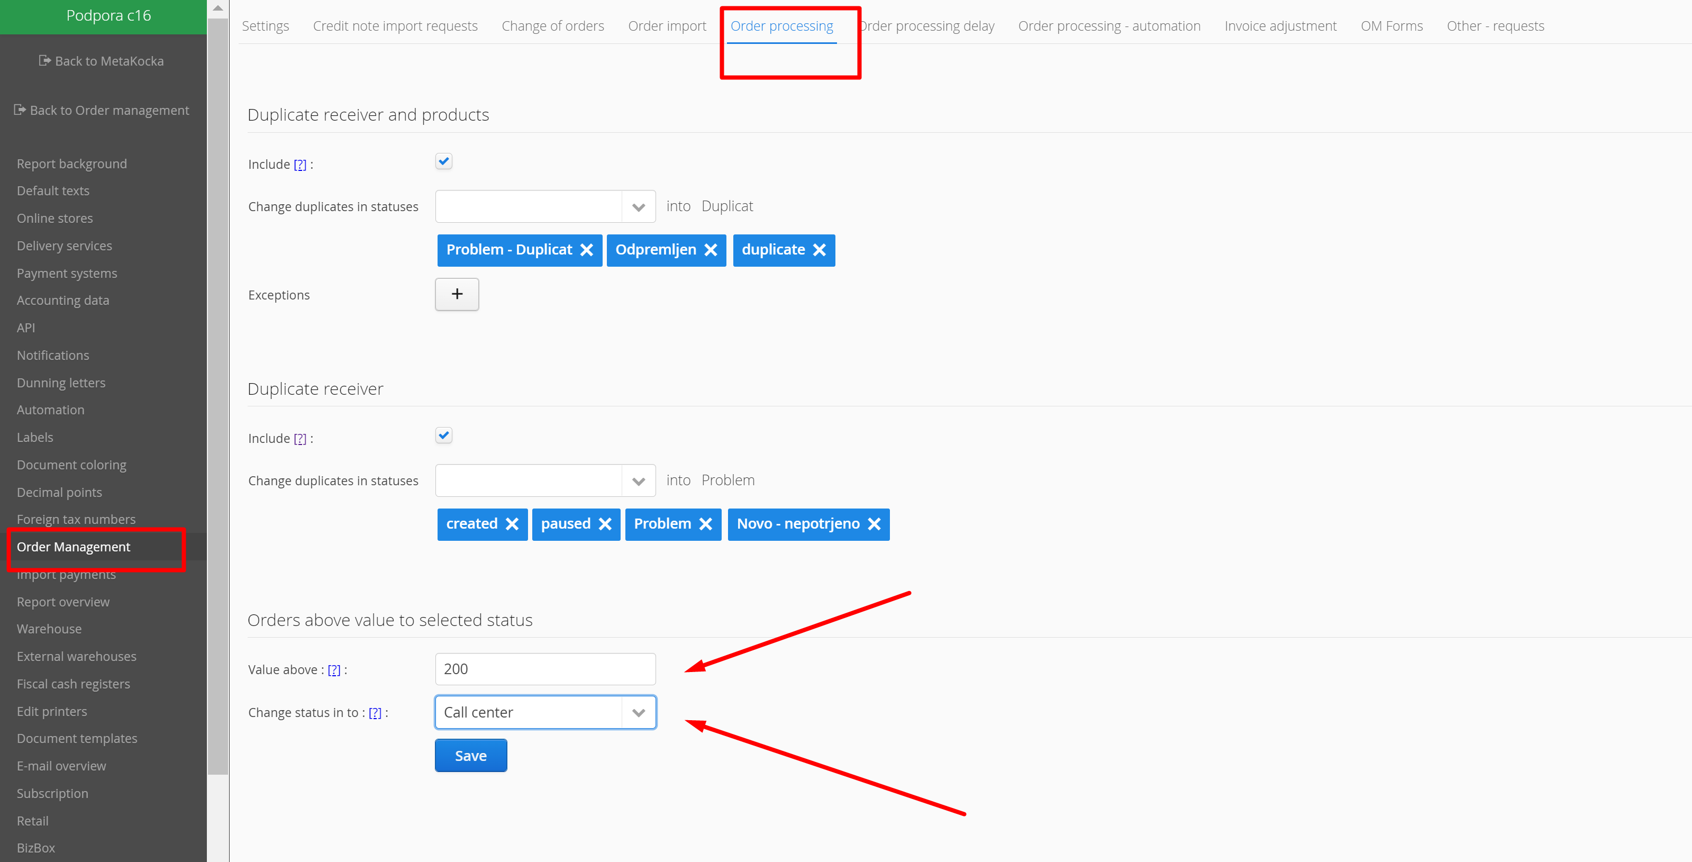
Task: Add an exception with plus button
Action: [x=457, y=294]
